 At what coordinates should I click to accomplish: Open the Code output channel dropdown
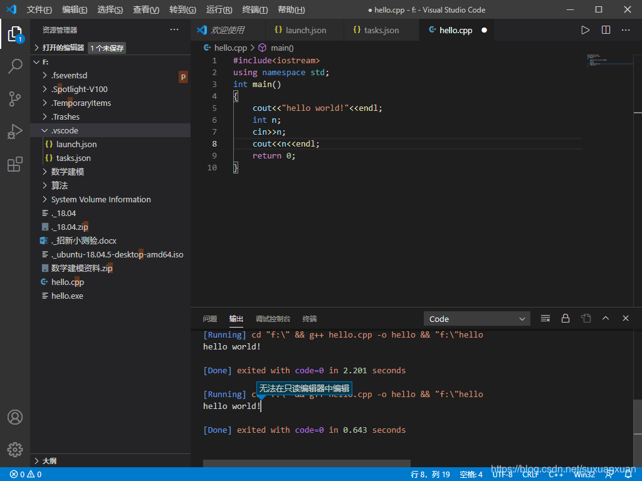pos(477,319)
